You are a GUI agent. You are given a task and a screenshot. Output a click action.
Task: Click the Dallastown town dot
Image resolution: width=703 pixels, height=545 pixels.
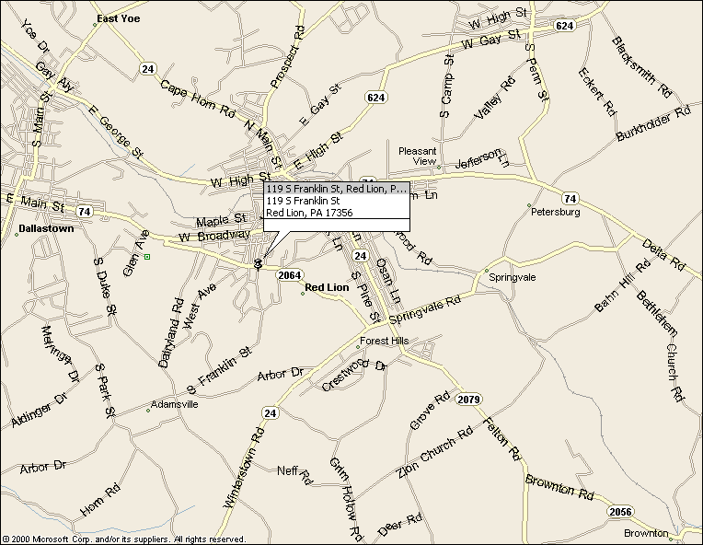coord(17,235)
